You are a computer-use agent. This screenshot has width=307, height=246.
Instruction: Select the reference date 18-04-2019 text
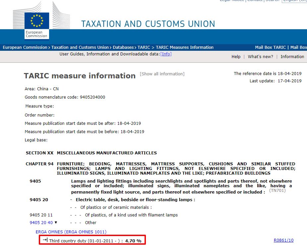click(268, 73)
